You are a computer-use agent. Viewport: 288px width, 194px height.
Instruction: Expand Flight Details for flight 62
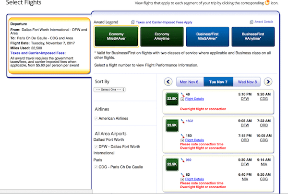[x=182, y=179]
